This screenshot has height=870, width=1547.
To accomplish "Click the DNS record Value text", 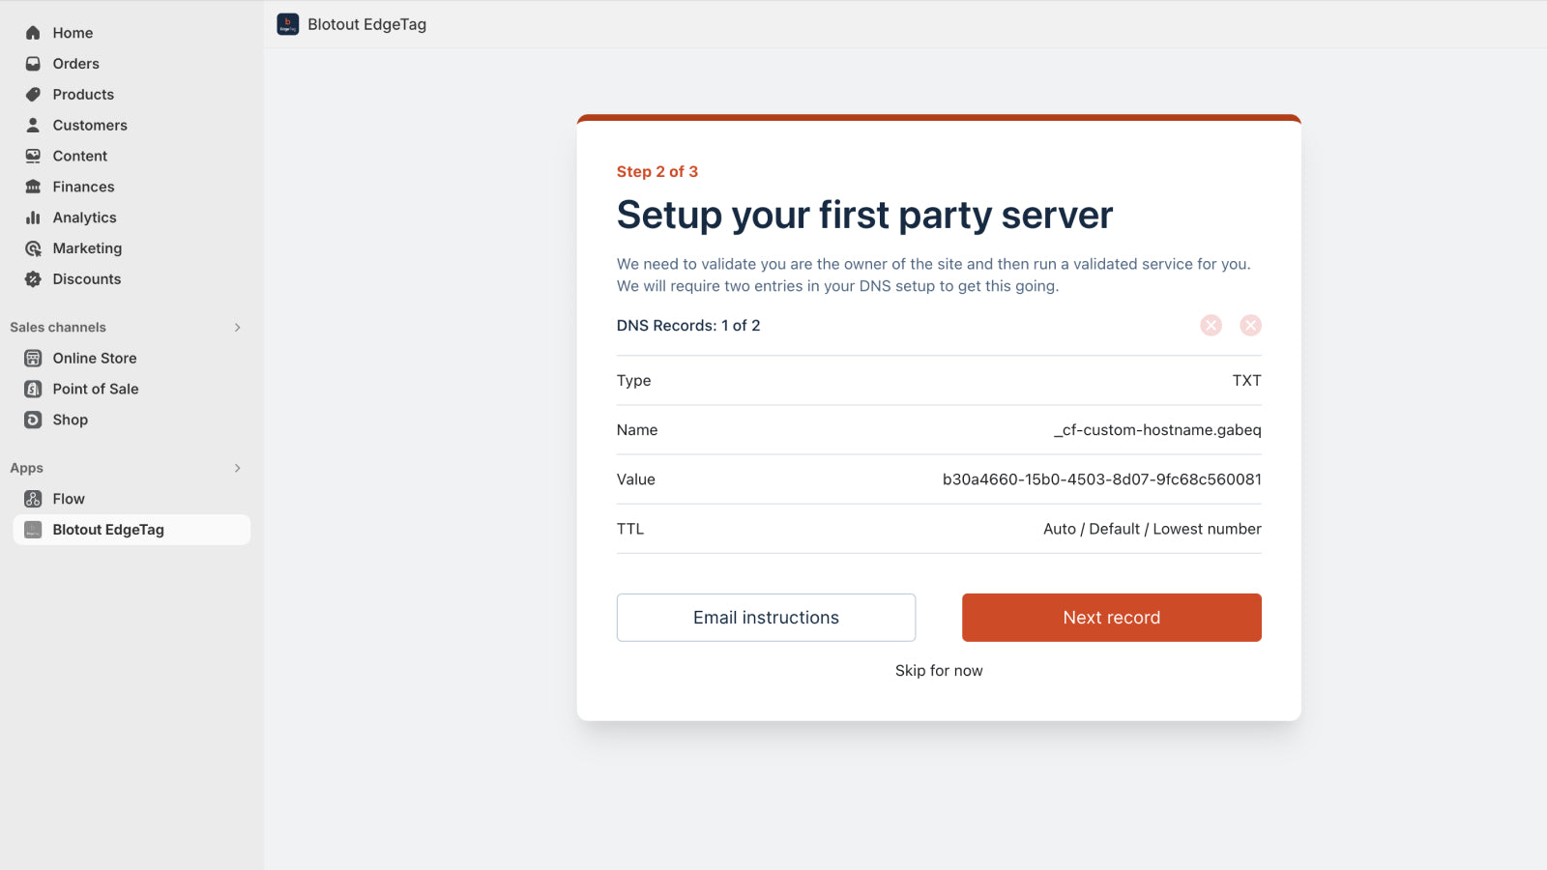I will [1101, 479].
